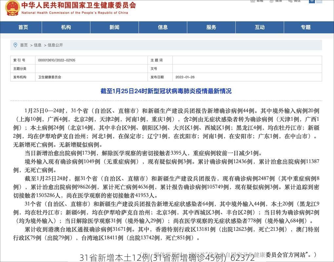Expand the 新闻 navigation menu
334x262 pixels.
[114, 27]
